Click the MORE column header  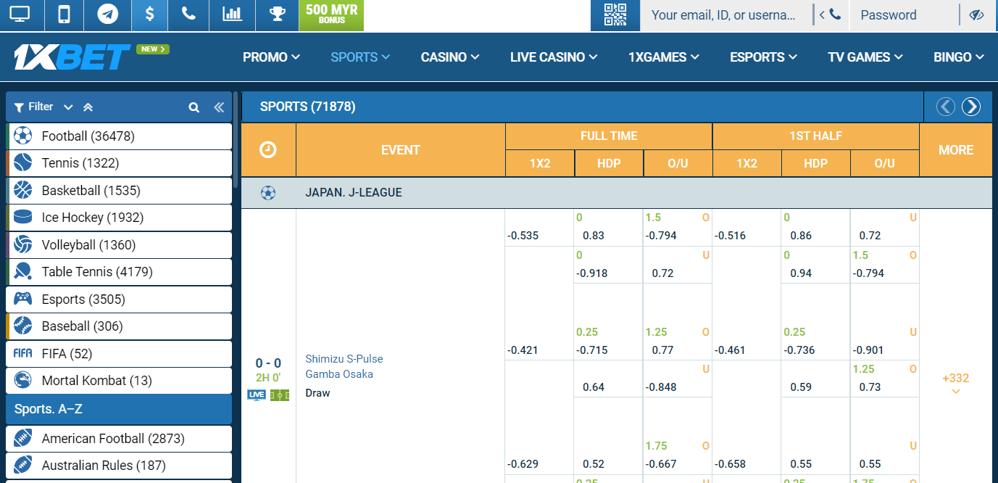pos(956,150)
